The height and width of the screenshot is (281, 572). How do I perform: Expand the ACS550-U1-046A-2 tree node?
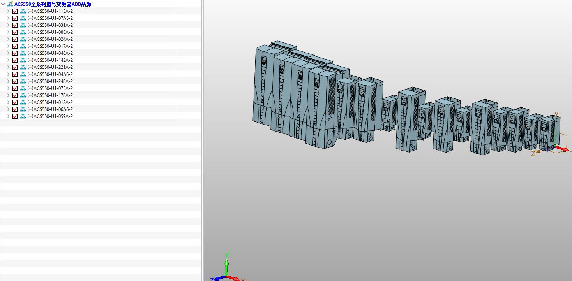[x=8, y=53]
